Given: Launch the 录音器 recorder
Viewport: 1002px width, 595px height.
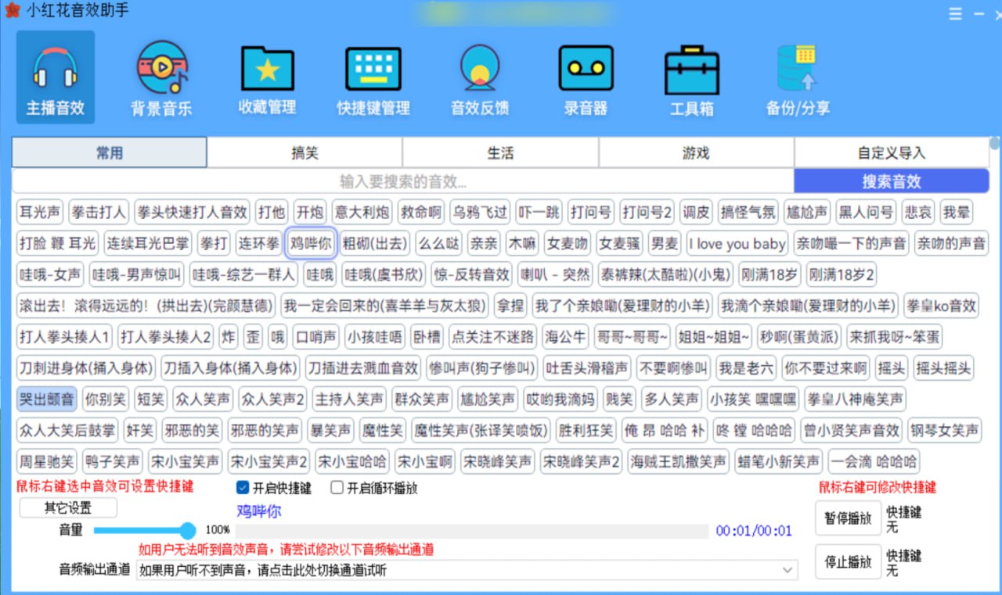Looking at the screenshot, I should [586, 77].
